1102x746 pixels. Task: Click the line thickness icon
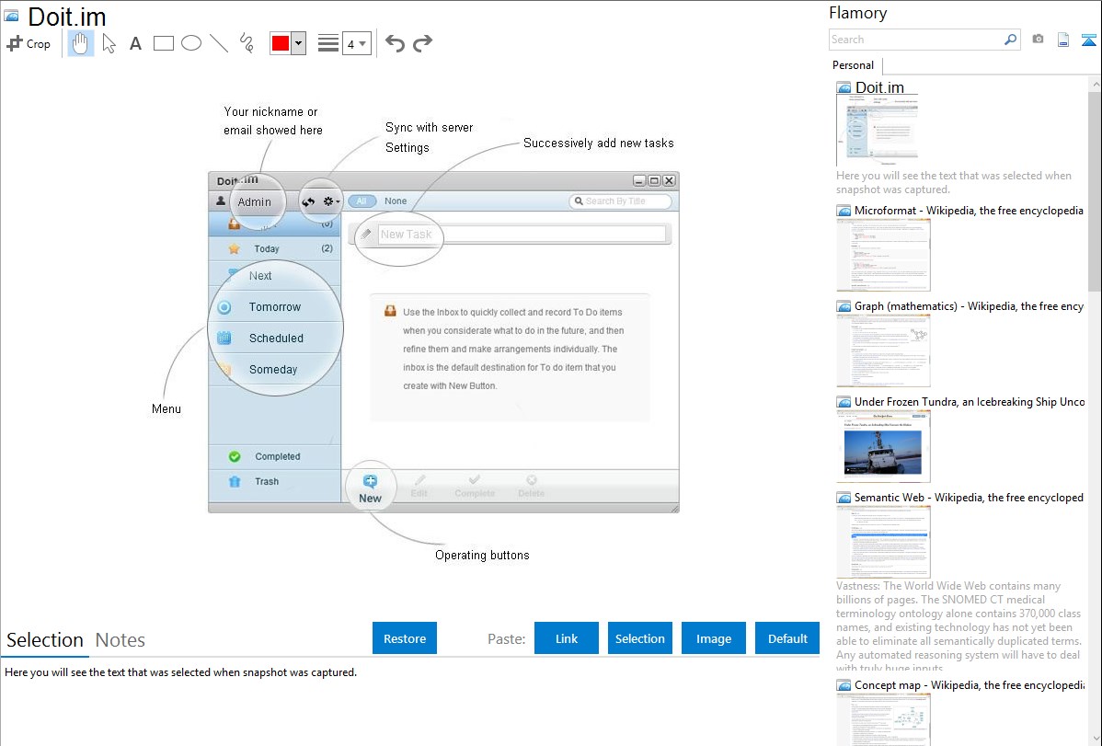coord(328,43)
